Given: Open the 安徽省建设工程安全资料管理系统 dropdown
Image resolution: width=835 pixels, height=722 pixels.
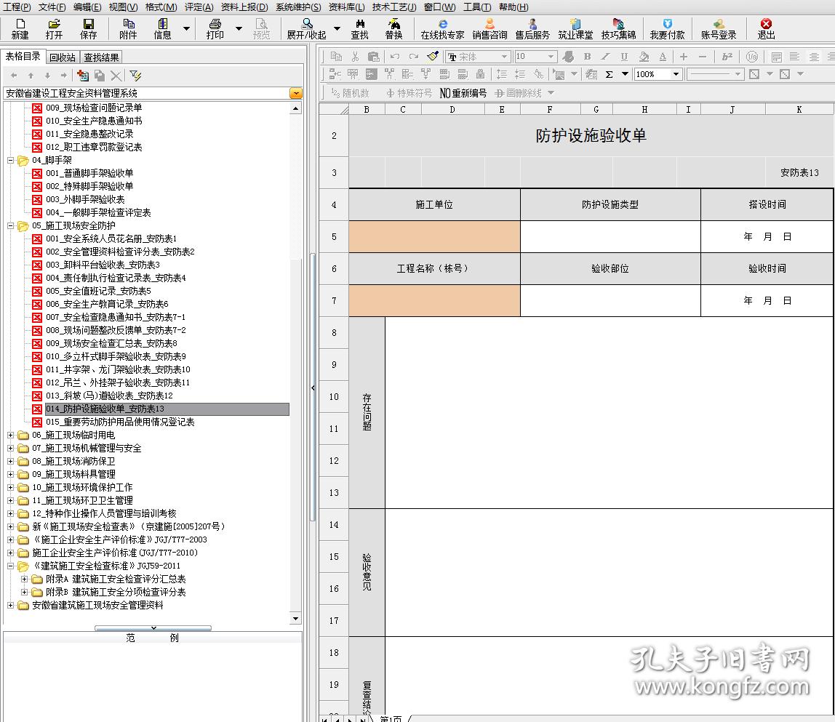Looking at the screenshot, I should pyautogui.click(x=295, y=93).
